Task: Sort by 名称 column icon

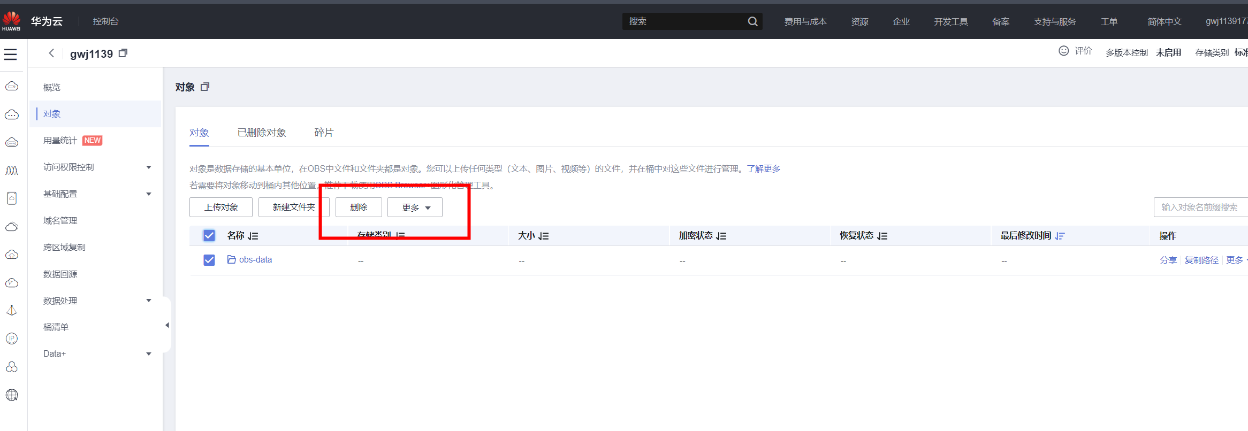Action: click(x=253, y=236)
